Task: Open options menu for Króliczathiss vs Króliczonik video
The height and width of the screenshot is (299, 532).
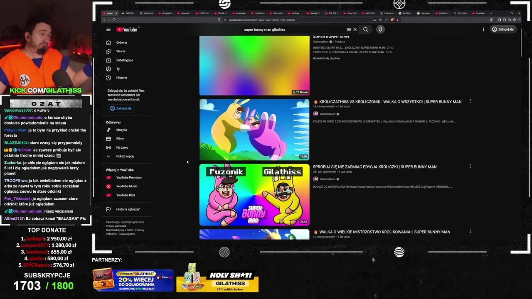Action: (x=470, y=101)
